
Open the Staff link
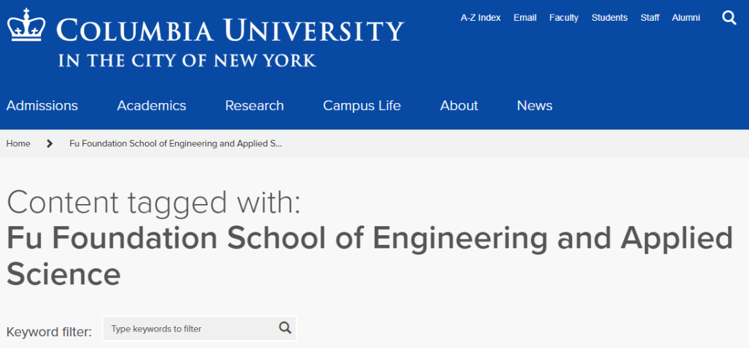pyautogui.click(x=650, y=18)
